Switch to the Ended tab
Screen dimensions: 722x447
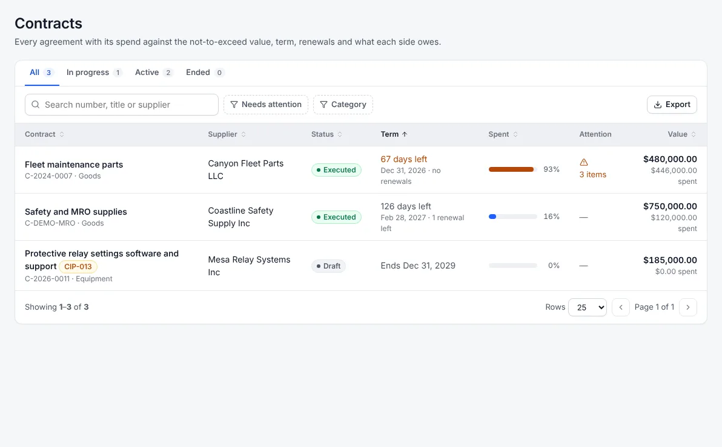coord(205,73)
